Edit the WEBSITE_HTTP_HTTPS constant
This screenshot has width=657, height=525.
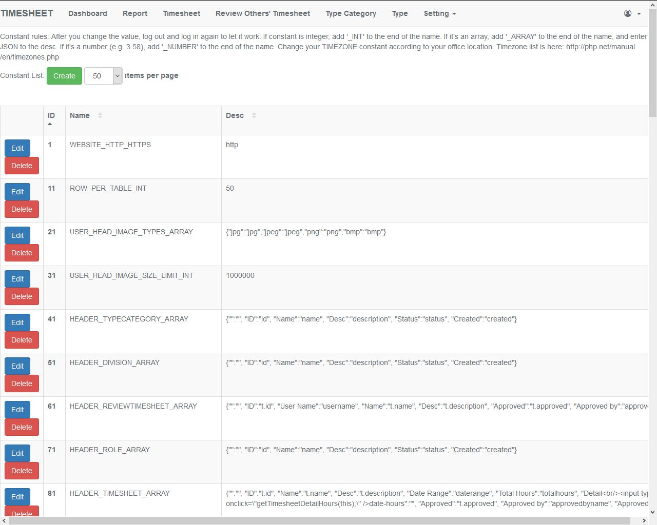click(17, 148)
